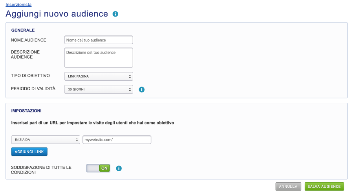Expand the Inizia da dropdown
The width and height of the screenshot is (355, 196).
point(46,140)
